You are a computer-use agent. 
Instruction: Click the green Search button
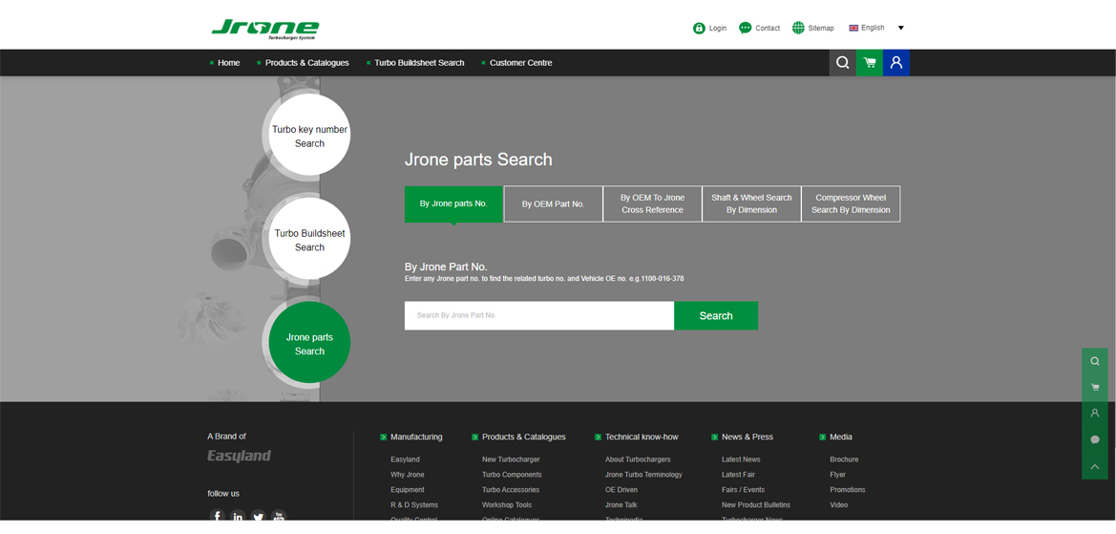(716, 315)
